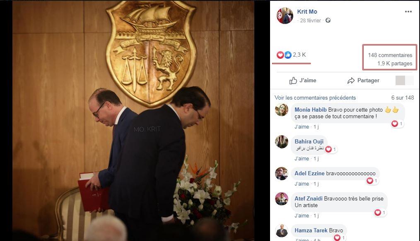Like the post with J'aime button
Image resolution: width=420 pixels, height=241 pixels.
pos(303,81)
